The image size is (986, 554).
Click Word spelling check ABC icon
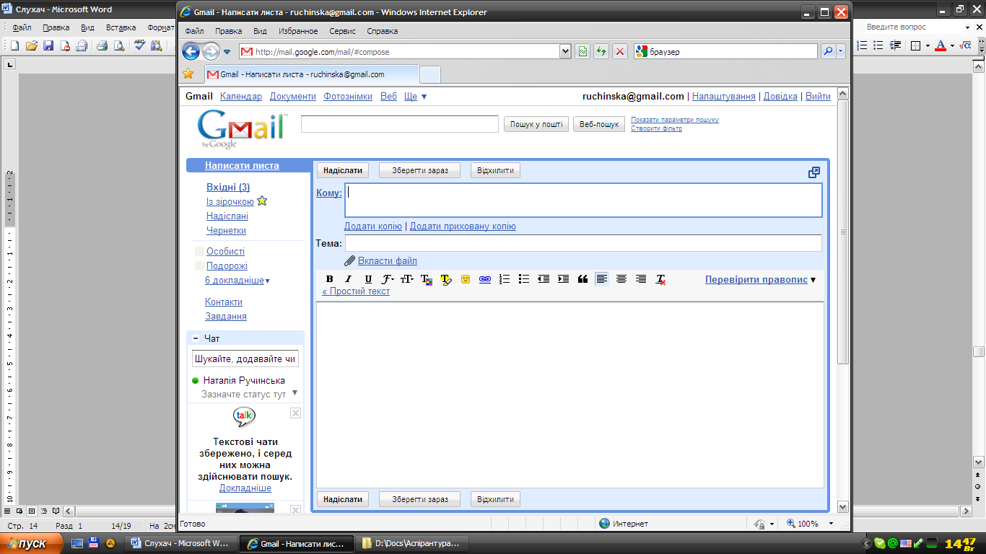pos(139,45)
